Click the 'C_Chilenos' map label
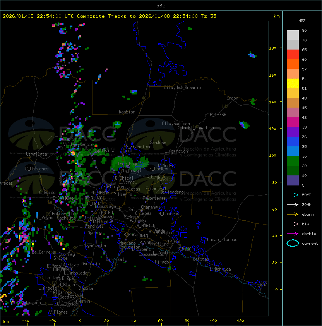Screen dimensions: 322x326 tap(37, 169)
